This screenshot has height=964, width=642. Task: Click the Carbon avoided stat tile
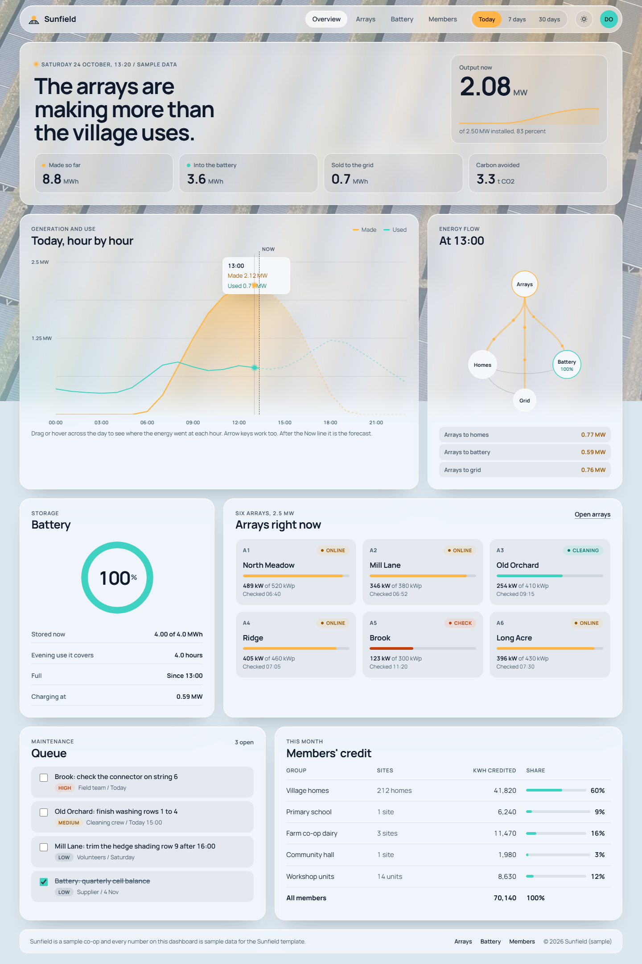click(x=538, y=173)
